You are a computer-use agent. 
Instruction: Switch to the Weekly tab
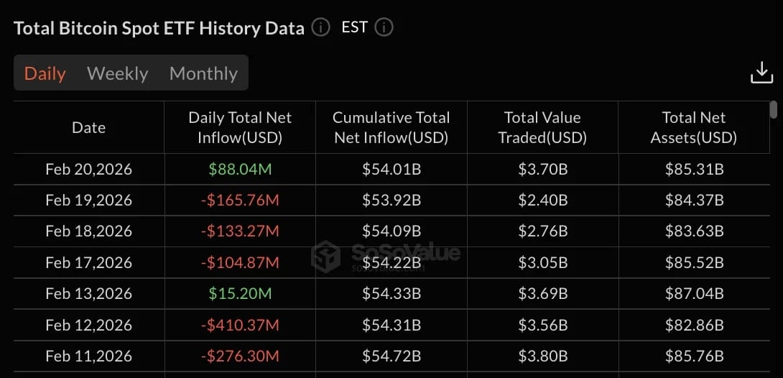click(x=117, y=73)
